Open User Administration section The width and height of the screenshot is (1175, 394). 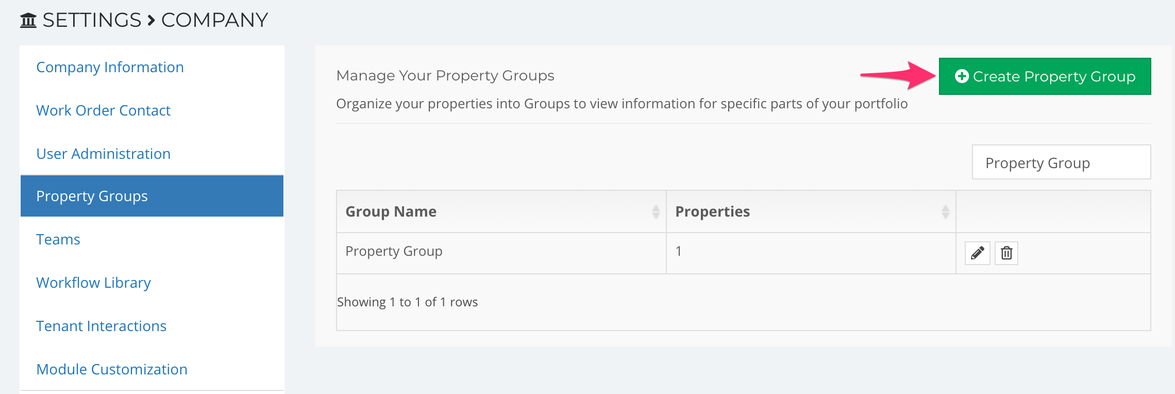pos(103,154)
